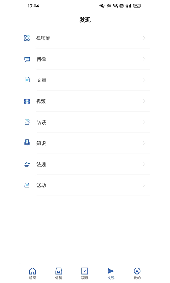The image size is (170, 283).
Task: Tap the 活动 star badge icon
Action: coord(27,185)
